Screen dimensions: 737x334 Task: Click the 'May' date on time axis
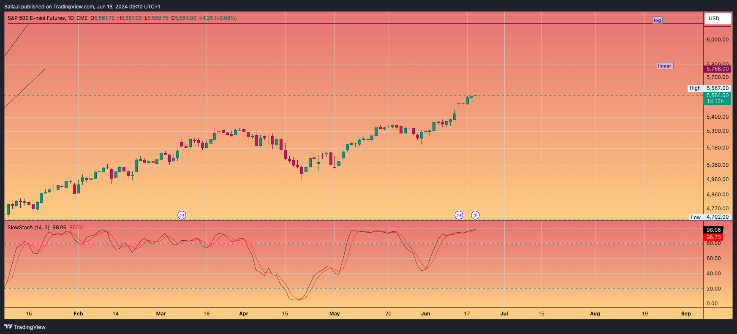click(335, 314)
